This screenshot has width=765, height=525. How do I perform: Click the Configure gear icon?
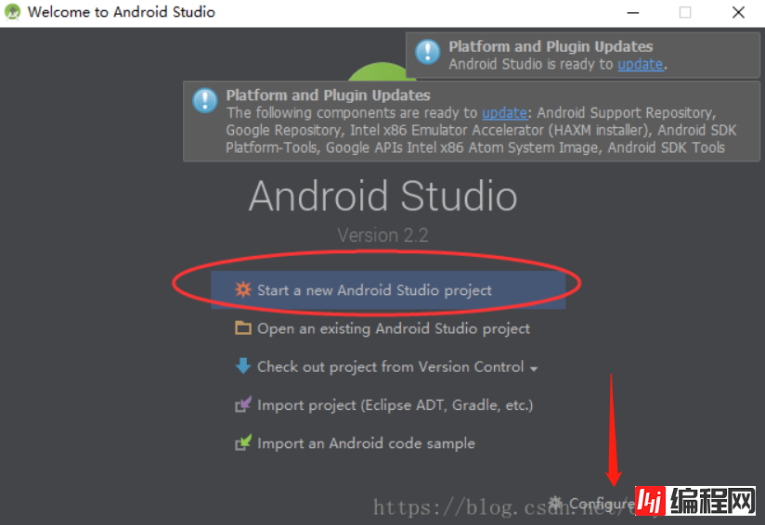click(x=556, y=503)
